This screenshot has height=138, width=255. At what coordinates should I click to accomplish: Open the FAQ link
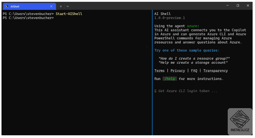(x=194, y=71)
